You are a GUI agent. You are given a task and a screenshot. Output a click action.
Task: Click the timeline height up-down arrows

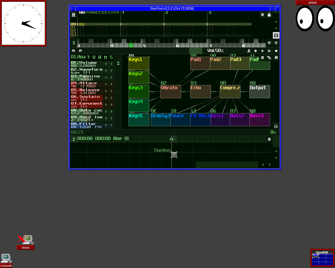74,139
